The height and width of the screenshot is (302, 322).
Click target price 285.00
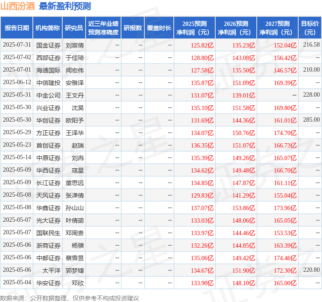coord(311,120)
